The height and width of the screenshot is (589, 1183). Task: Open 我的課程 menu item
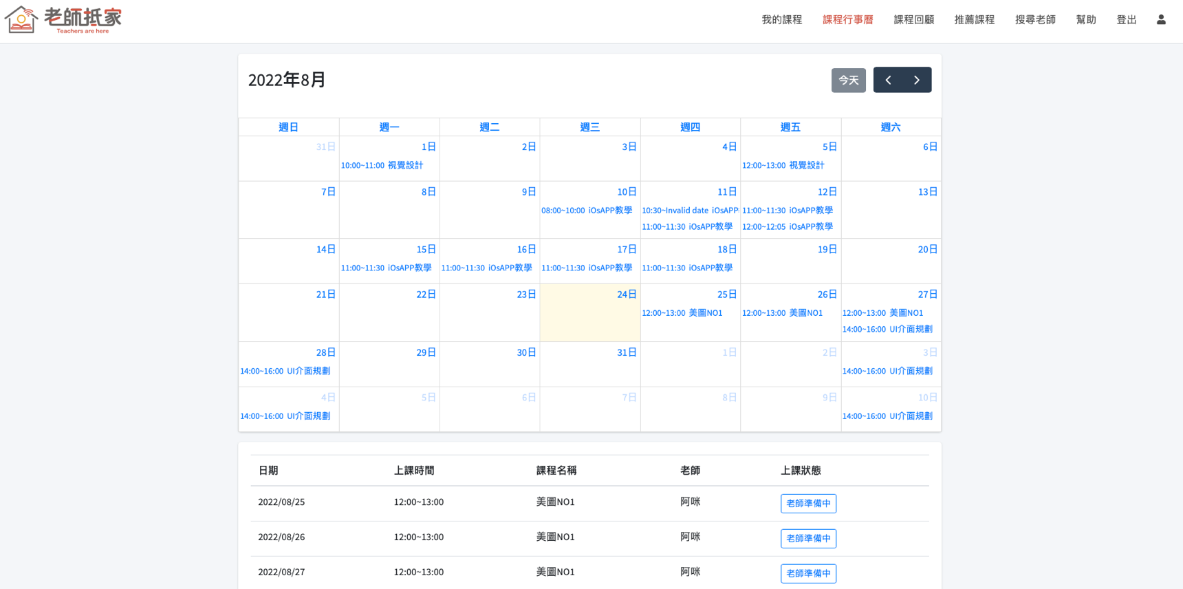pos(782,20)
